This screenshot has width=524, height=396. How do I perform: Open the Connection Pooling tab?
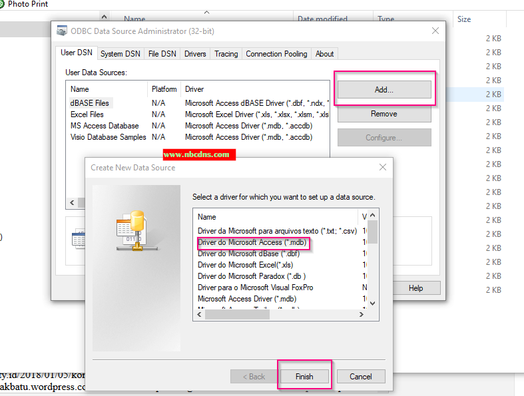click(x=276, y=54)
